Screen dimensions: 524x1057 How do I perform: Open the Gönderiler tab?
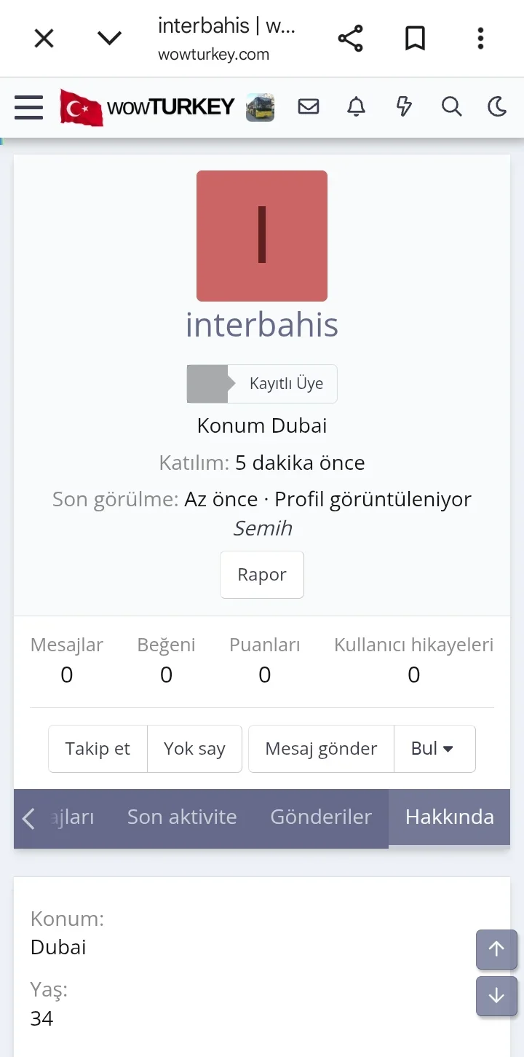coord(321,817)
